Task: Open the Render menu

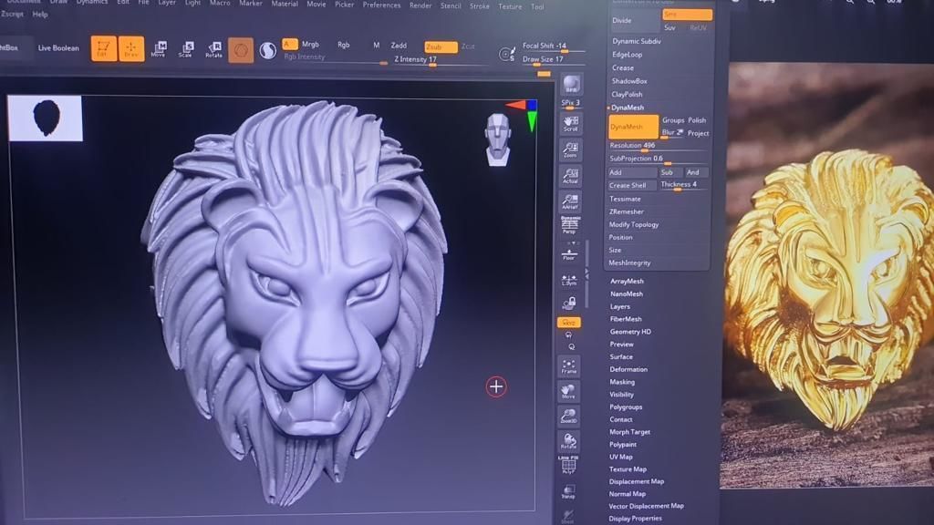Action: point(420,5)
